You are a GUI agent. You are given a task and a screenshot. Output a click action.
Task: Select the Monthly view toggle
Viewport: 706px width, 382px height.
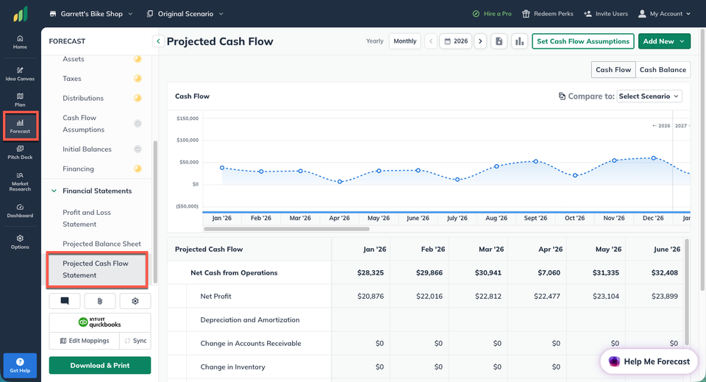tap(404, 41)
